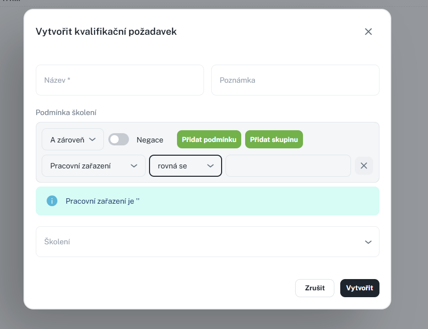428x329 pixels.
Task: Open the Pracovní zařazení field dropdown
Action: (x=94, y=166)
